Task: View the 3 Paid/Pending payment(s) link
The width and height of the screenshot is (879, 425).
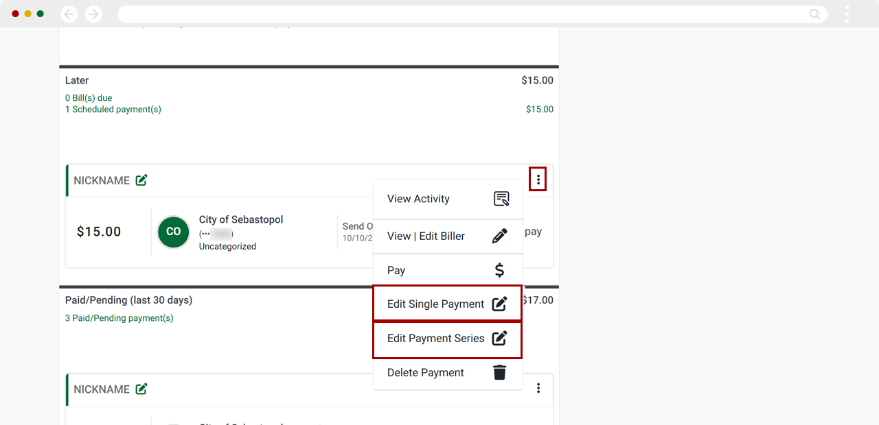Action: tap(119, 318)
